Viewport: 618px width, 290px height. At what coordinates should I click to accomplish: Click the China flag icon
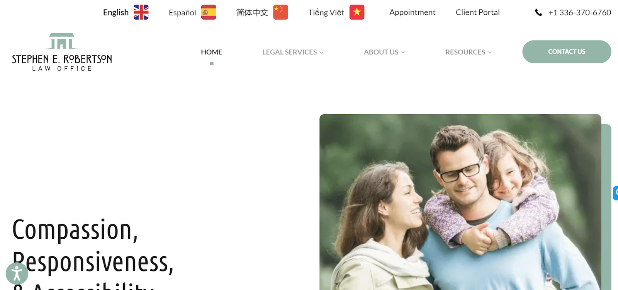point(281,12)
